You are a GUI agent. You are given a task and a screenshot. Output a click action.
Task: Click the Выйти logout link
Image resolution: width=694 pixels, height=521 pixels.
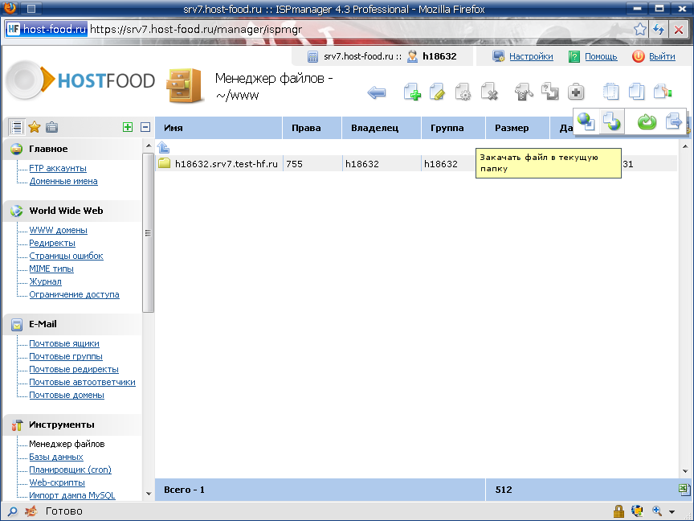click(661, 56)
